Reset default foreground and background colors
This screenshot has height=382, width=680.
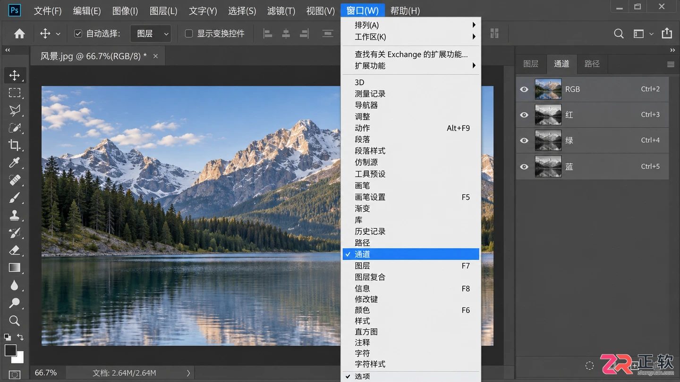pyautogui.click(x=8, y=337)
